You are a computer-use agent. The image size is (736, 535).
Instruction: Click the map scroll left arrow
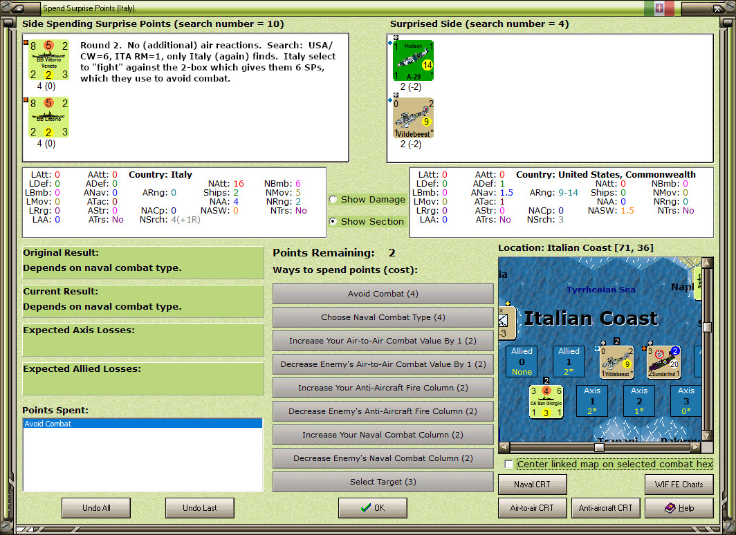click(504, 447)
